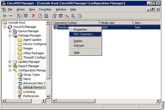The width and height of the screenshot is (165, 110).
Task: Select the Views tree item
Action: tap(27, 79)
